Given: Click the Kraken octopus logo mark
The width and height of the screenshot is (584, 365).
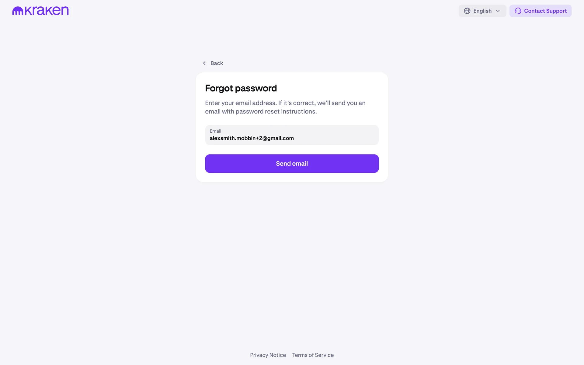Looking at the screenshot, I should tap(18, 11).
